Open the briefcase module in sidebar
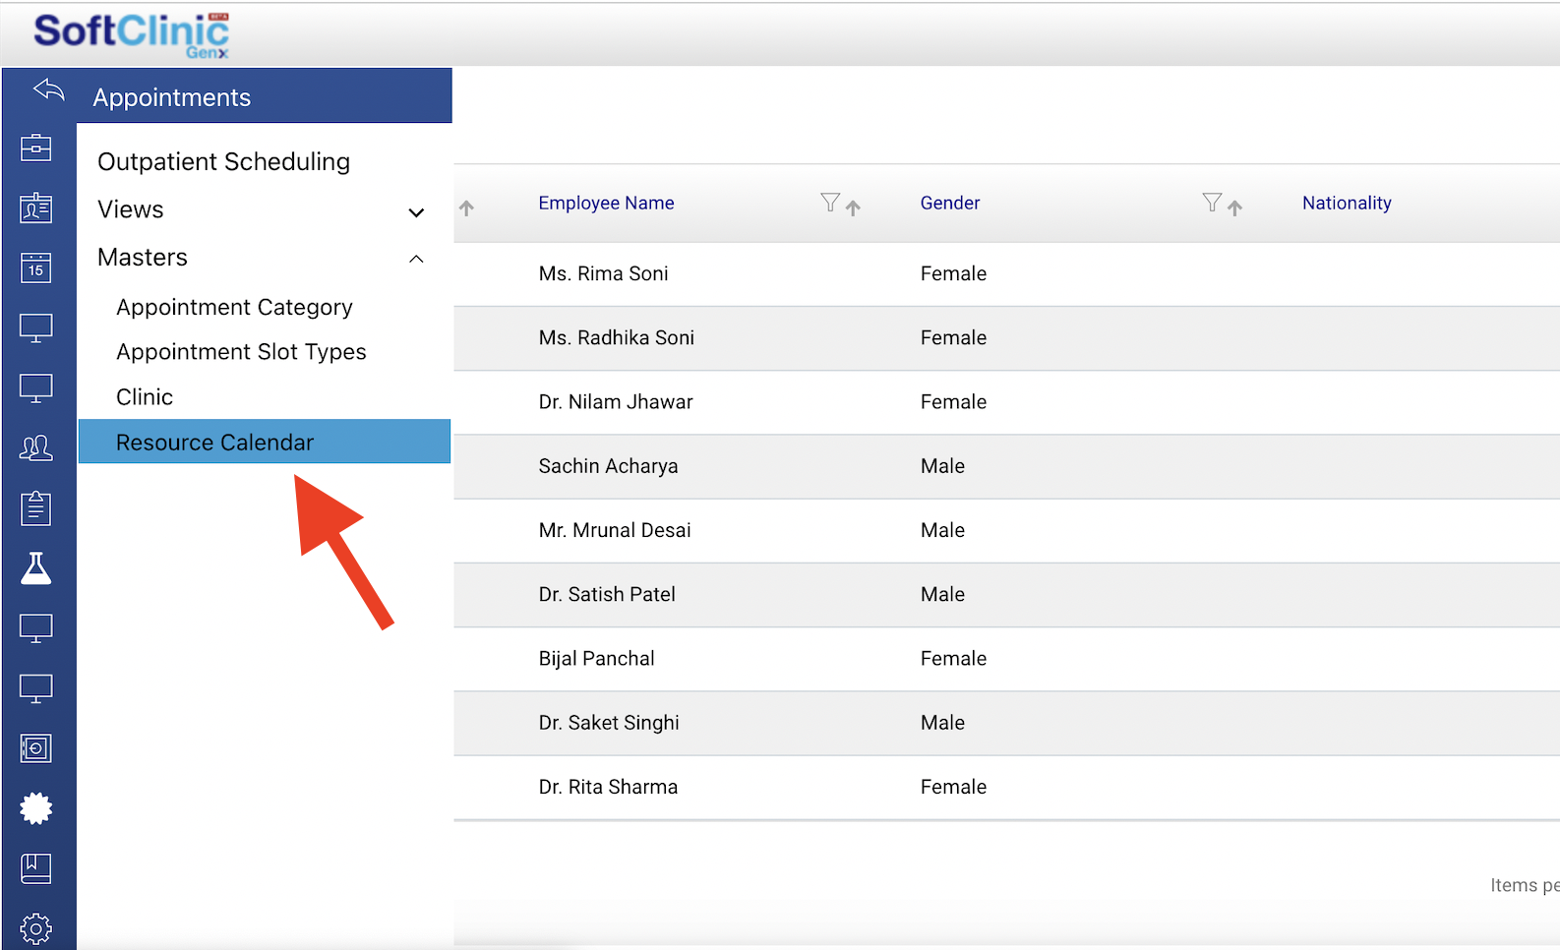Screen dimensions: 1560x950 click(x=36, y=148)
